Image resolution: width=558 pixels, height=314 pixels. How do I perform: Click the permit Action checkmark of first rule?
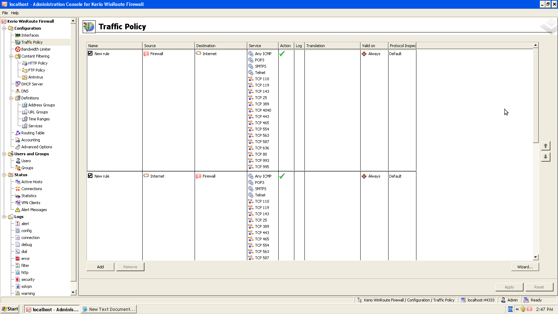click(282, 54)
